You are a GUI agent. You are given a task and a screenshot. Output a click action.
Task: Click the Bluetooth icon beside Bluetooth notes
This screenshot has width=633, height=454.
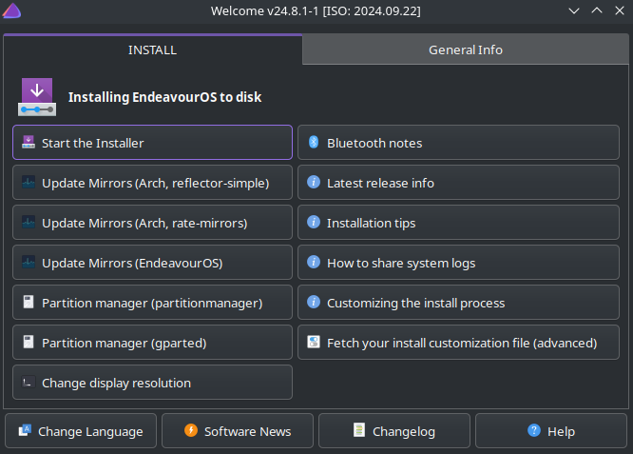pos(313,143)
